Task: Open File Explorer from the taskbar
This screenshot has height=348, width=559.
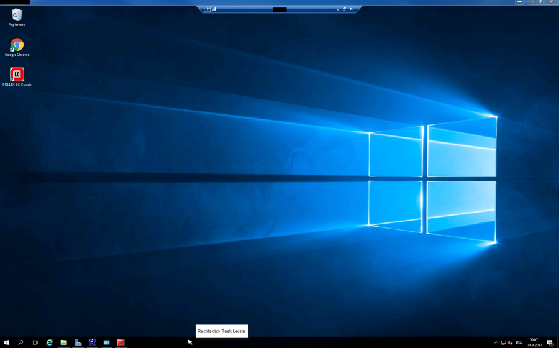Action: coord(64,342)
